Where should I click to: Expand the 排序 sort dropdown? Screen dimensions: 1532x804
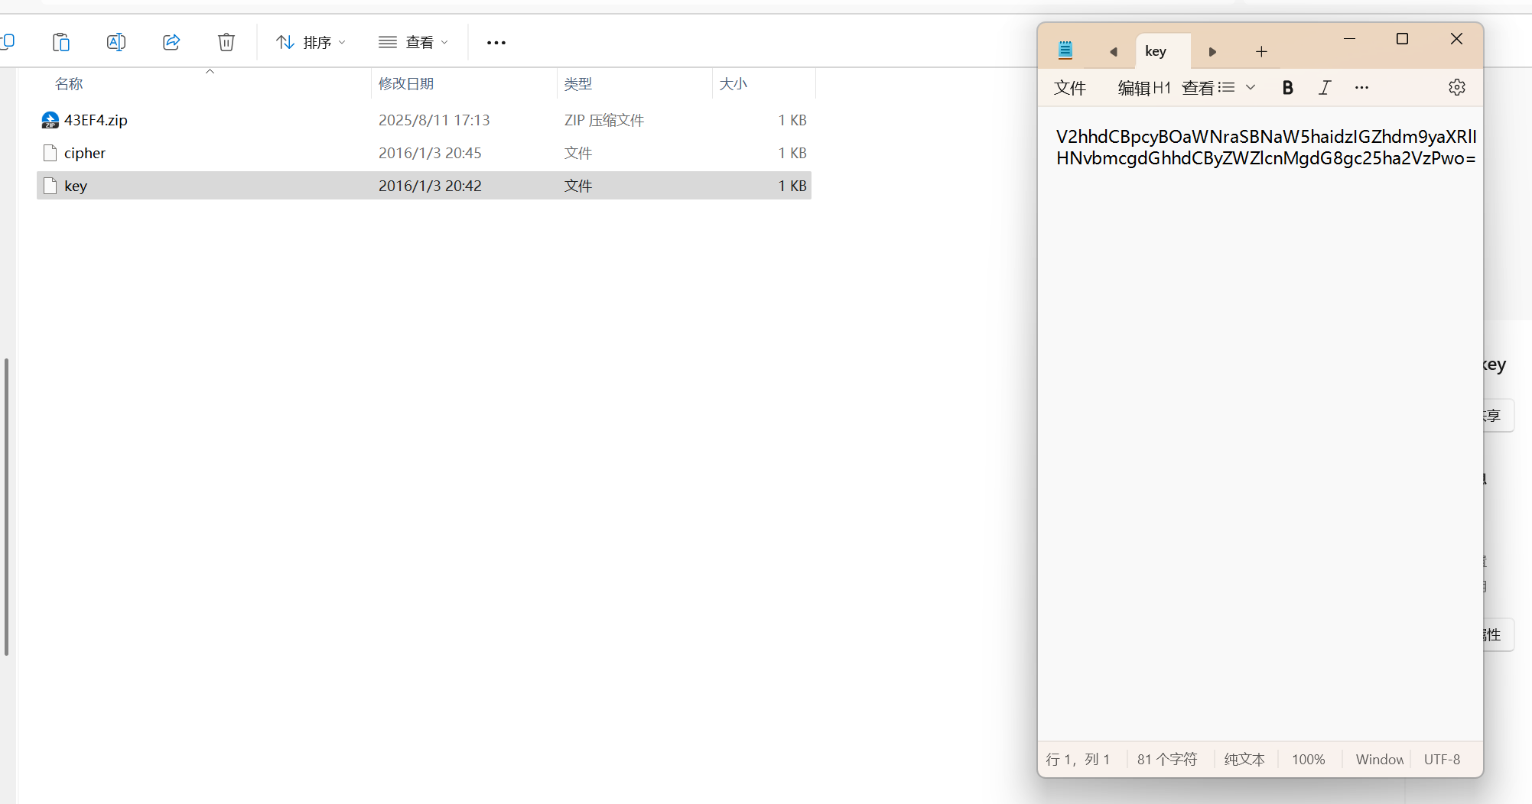point(310,42)
